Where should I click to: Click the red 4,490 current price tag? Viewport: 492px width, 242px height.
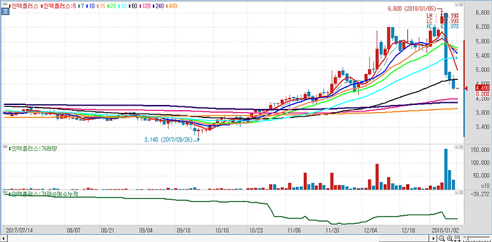[x=483, y=88]
